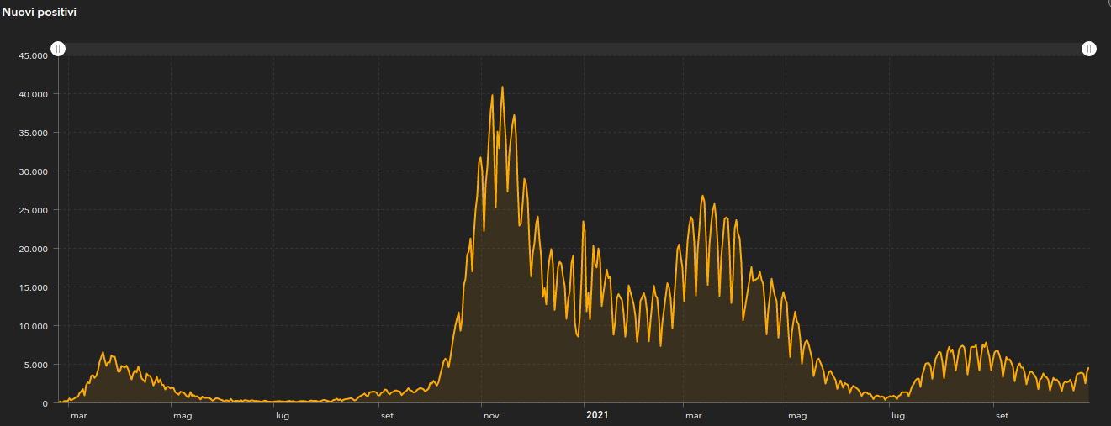Screen dimensions: 1111x426
Task: Click the zoom scrollbar track above the chart
Action: (572, 50)
